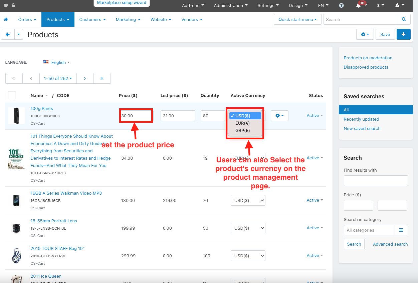
Task: Open the Advanced search link
Action: point(390,244)
